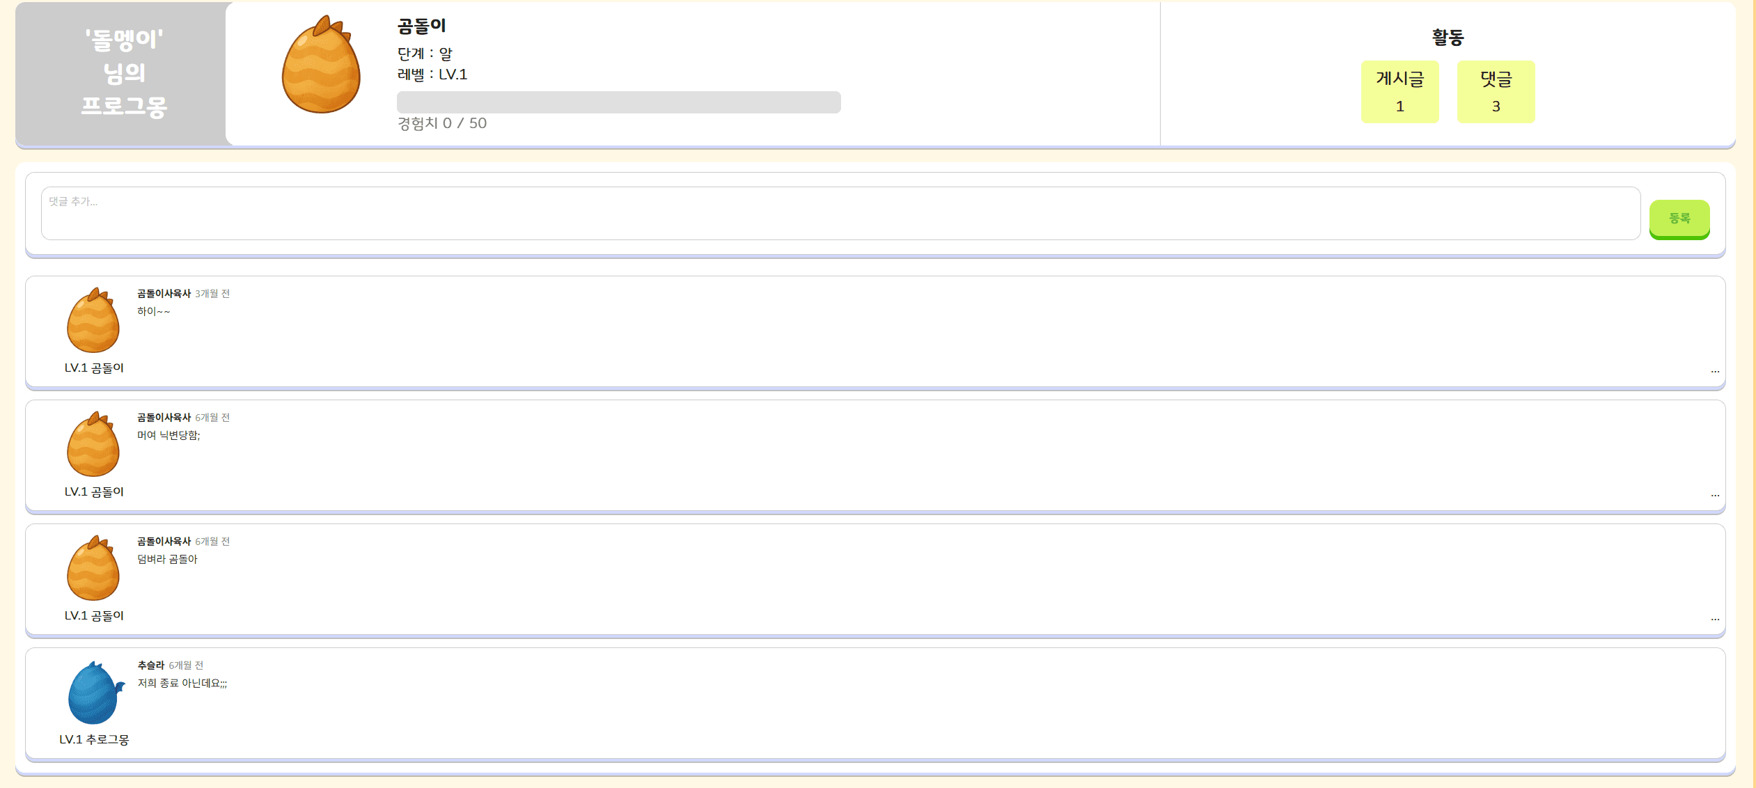
Task: Open more options on the 덤벼라 곰돌아 comment
Action: tap(1714, 619)
